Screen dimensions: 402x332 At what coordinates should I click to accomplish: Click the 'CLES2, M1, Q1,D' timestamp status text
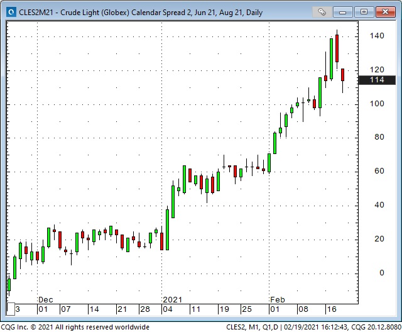(x=313, y=327)
